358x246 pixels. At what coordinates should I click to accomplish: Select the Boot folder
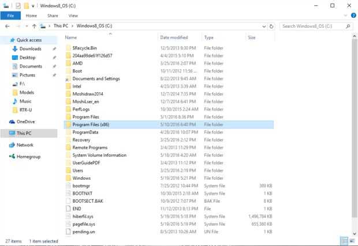click(77, 71)
